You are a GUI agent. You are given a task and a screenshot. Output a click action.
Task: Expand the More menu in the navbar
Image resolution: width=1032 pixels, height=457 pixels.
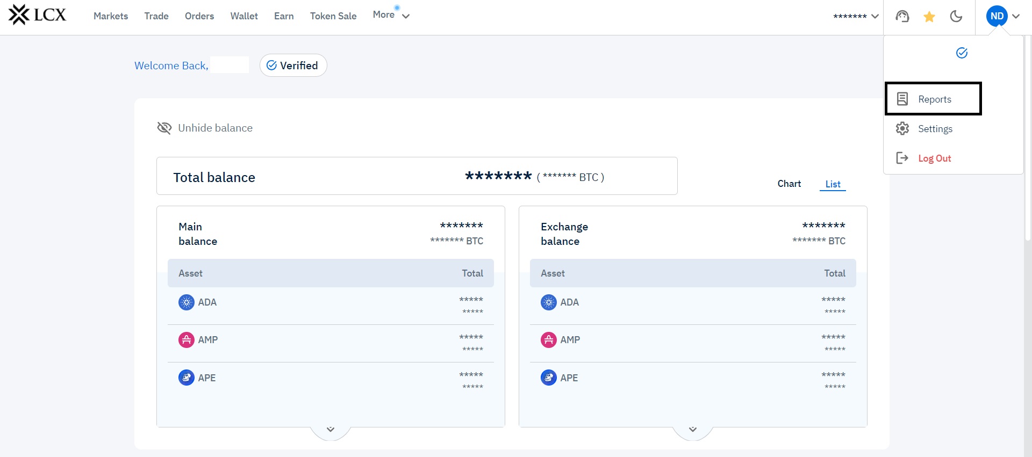pos(391,16)
